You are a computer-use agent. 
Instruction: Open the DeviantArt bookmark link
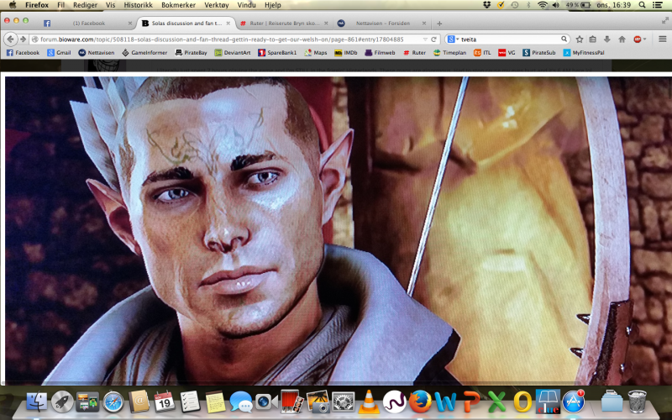pyautogui.click(x=232, y=52)
